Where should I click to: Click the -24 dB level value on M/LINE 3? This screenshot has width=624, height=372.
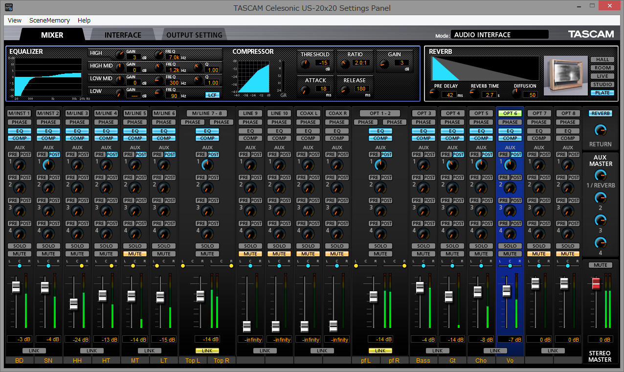click(77, 340)
